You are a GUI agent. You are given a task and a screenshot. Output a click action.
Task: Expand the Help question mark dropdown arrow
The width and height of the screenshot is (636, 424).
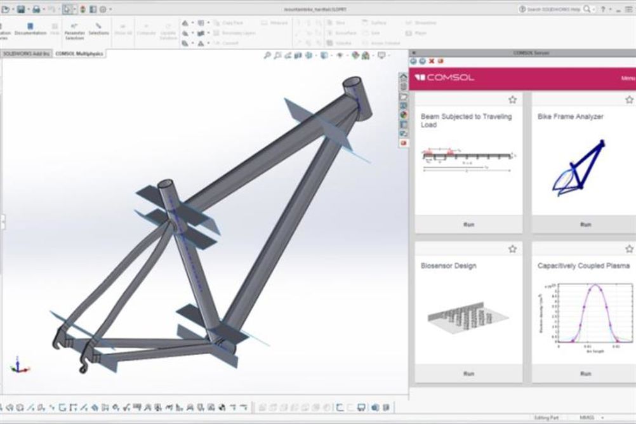pos(611,10)
